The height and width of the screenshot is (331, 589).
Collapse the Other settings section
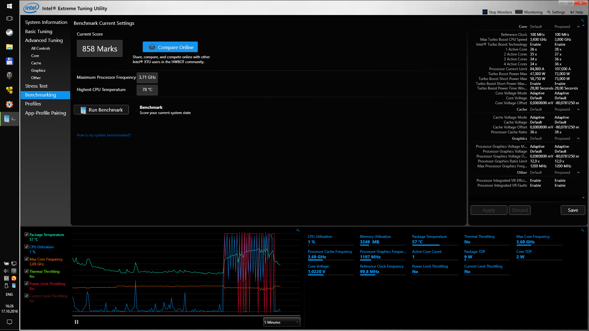578,173
